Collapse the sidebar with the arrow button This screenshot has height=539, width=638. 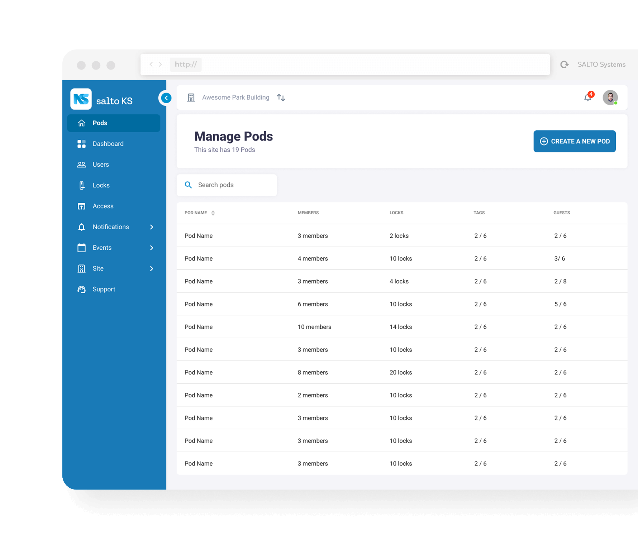point(166,98)
